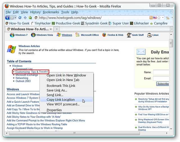Image resolution: width=180 pixels, height=142 pixels.
Task: Click the Home icon in the navigation toolbar
Action: click(25, 18)
